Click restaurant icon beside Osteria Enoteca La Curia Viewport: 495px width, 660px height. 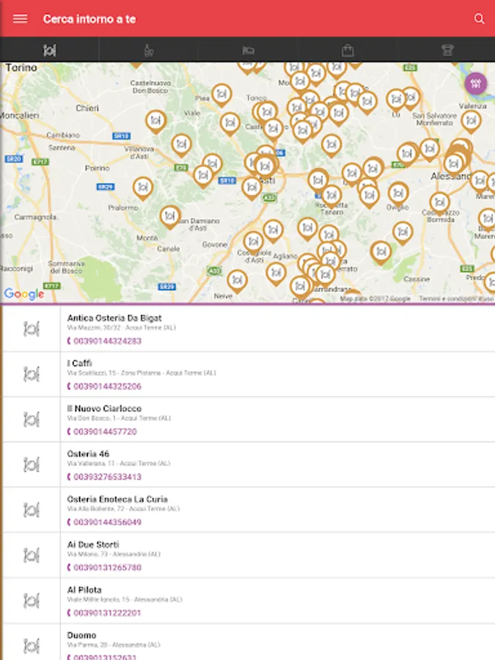tap(31, 510)
